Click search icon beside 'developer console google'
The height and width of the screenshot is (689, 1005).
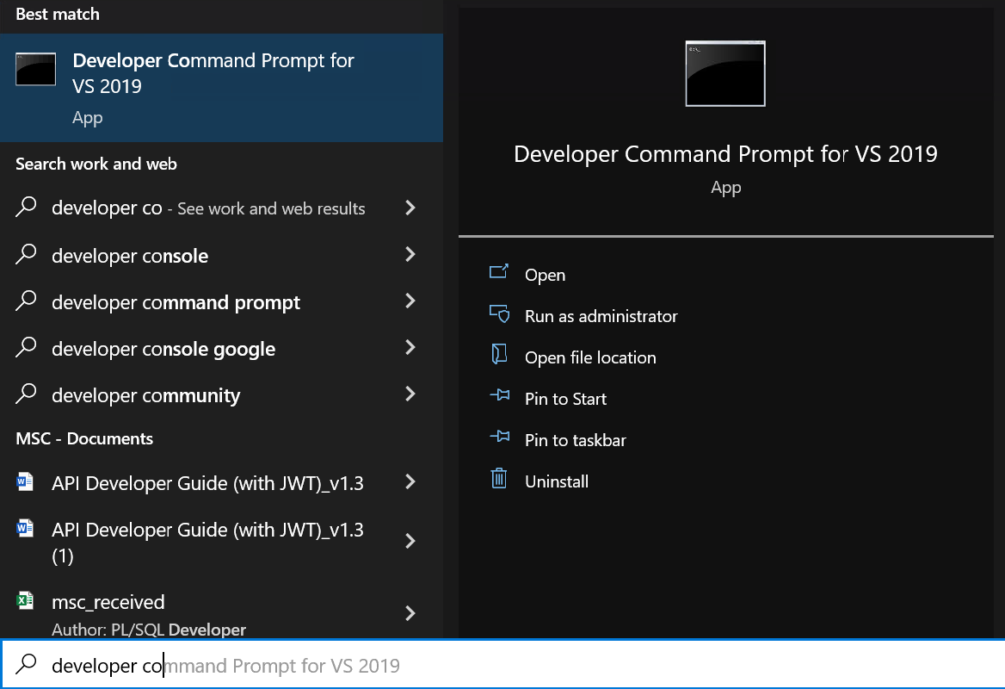(27, 347)
